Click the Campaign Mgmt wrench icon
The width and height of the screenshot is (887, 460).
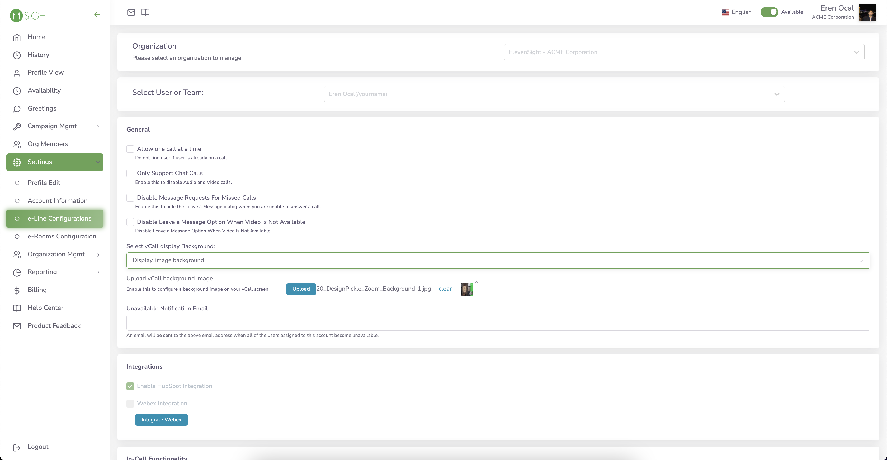click(17, 127)
